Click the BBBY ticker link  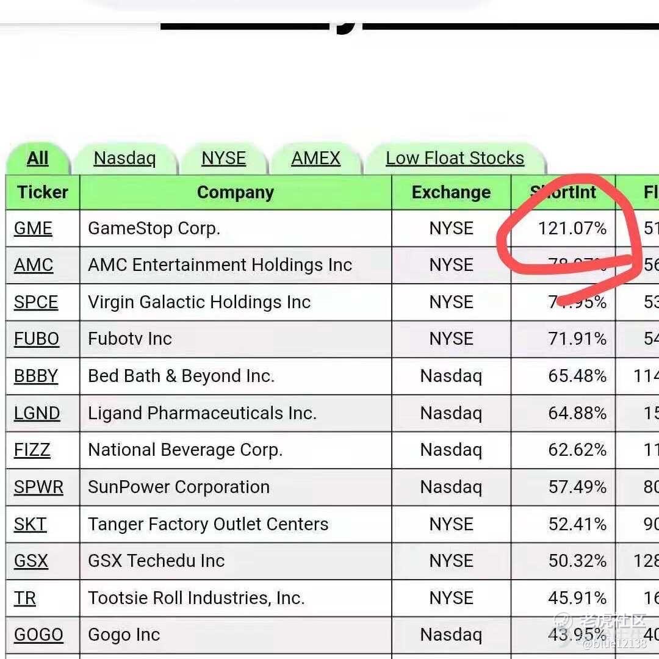(36, 376)
